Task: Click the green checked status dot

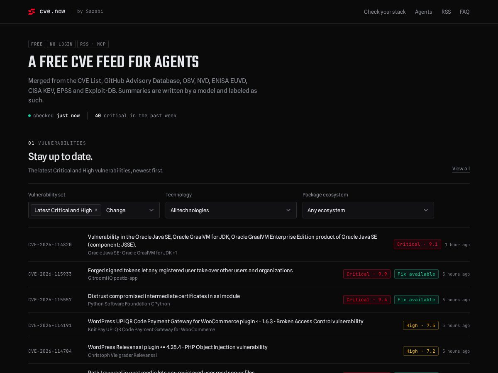Action: tap(29, 116)
